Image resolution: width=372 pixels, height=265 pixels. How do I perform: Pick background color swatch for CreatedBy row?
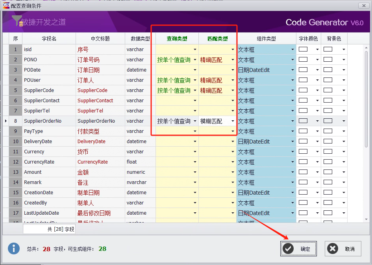(x=328, y=202)
